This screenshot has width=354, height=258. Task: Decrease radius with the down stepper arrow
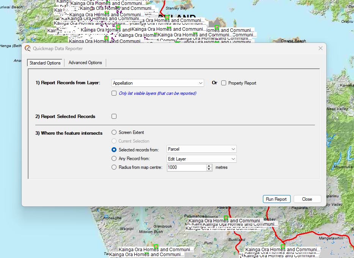[209, 169]
